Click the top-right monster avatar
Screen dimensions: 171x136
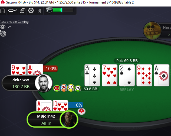[152, 31]
